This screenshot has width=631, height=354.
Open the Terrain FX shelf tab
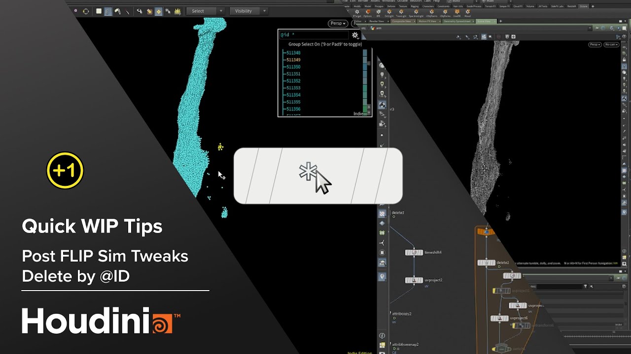click(491, 6)
